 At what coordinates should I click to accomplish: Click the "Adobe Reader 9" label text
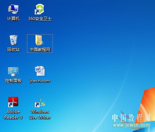click(x=13, y=114)
